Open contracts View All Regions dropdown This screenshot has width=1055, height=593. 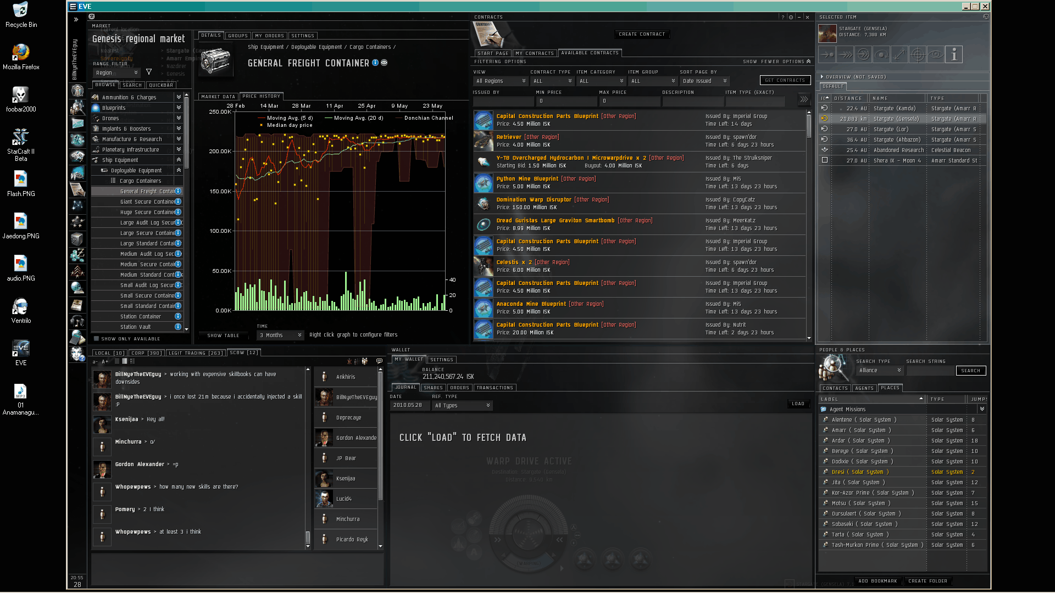500,81
